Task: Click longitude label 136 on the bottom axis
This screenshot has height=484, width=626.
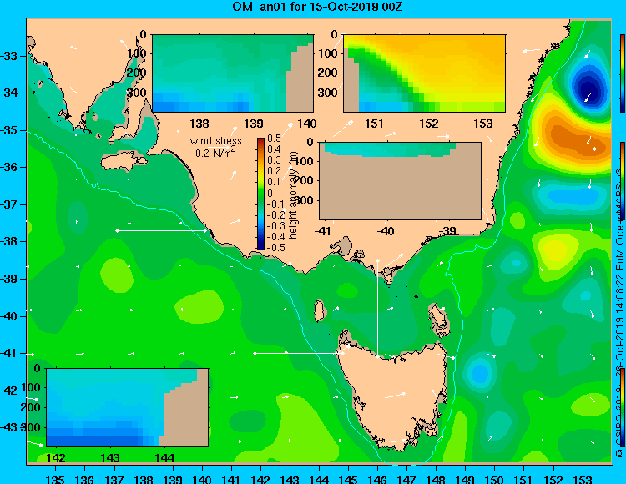Action: (84, 479)
